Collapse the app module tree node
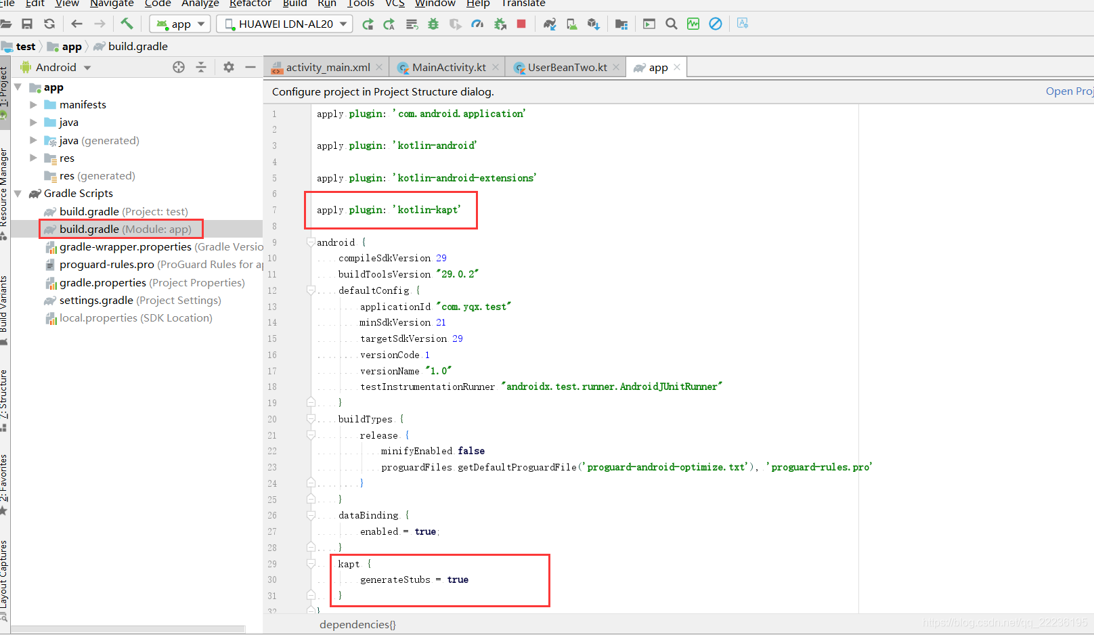This screenshot has width=1094, height=635. click(18, 87)
